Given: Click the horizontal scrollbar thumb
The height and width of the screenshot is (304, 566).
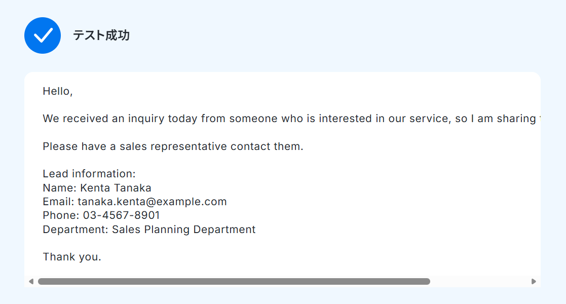Looking at the screenshot, I should tap(234, 282).
